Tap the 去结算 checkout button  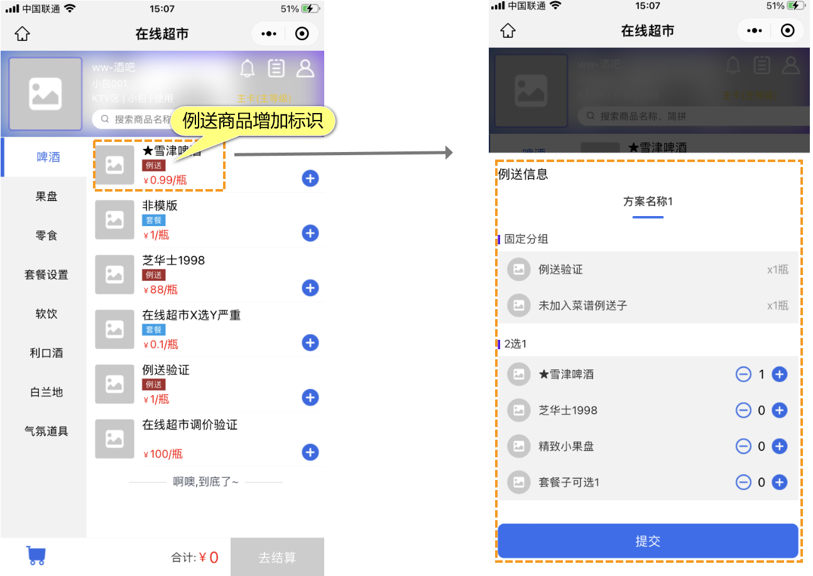[277, 557]
